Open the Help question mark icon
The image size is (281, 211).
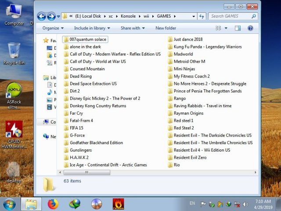point(251,28)
